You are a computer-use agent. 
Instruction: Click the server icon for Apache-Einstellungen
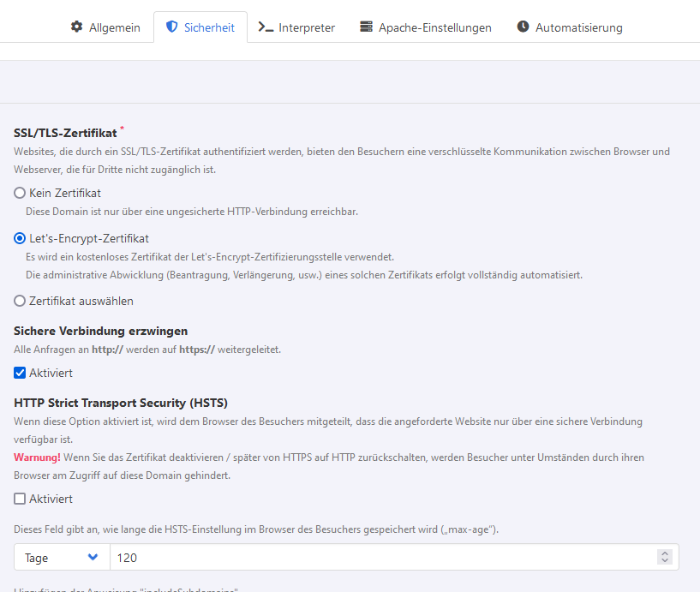[367, 27]
